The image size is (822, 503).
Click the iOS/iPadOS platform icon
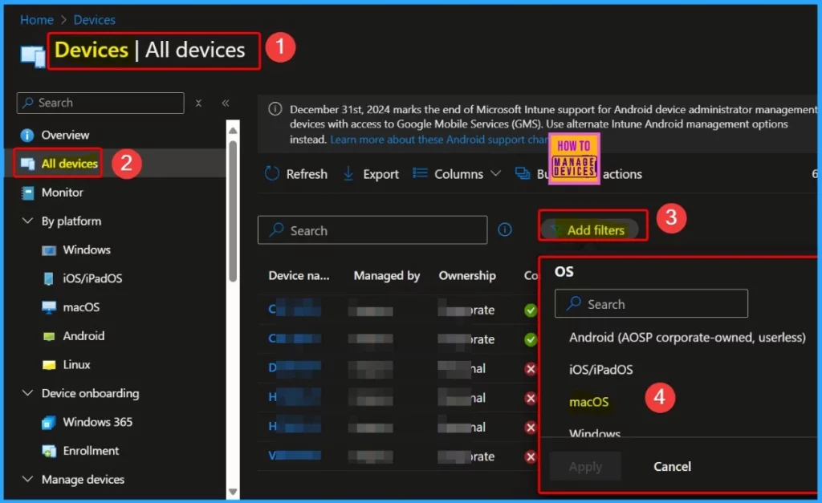(49, 278)
